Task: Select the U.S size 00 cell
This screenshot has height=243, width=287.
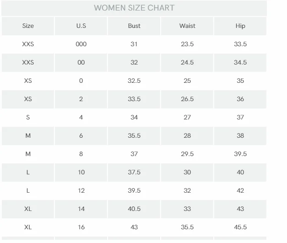Action: [x=81, y=63]
